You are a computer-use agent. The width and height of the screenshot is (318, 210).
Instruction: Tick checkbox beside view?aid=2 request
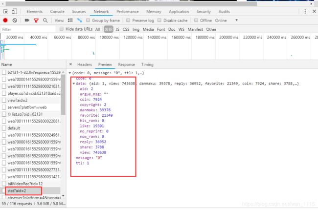tap(4, 100)
